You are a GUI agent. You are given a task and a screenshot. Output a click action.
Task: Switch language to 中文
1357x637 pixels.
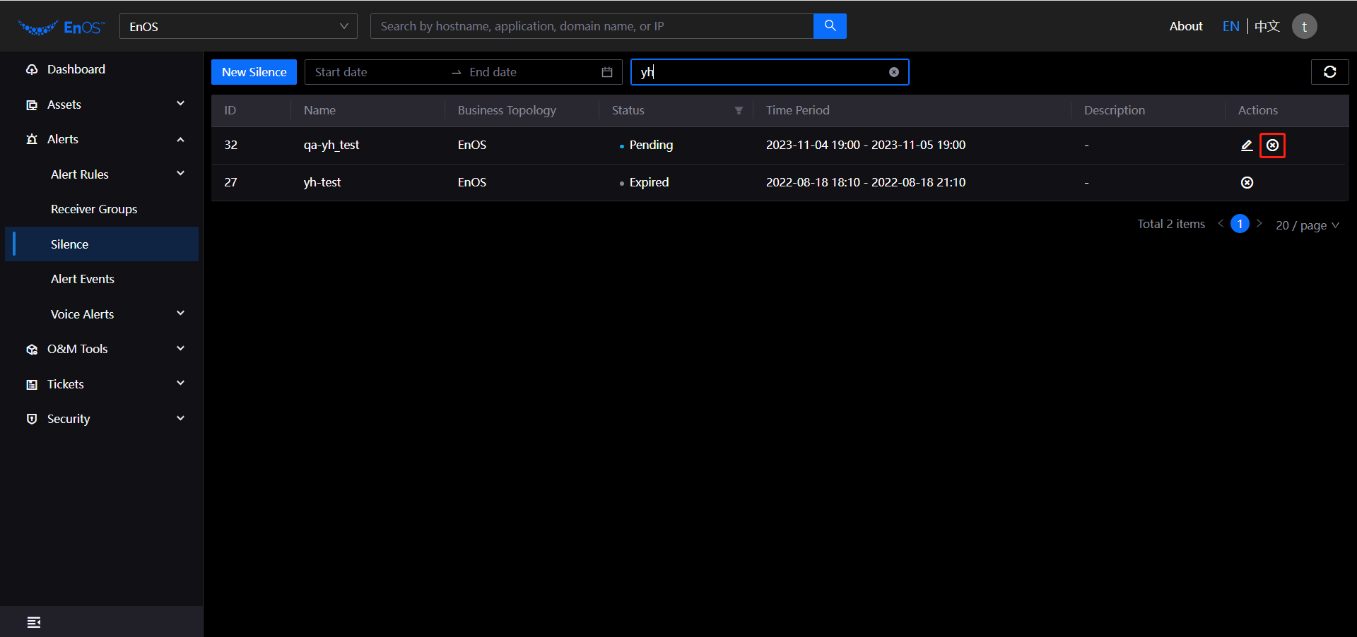1267,26
